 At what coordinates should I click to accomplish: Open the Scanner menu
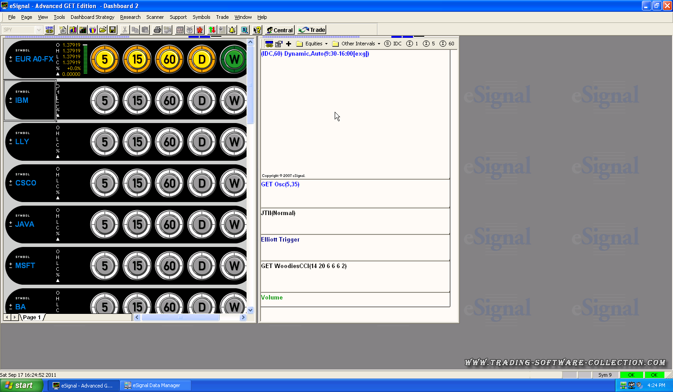[155, 17]
